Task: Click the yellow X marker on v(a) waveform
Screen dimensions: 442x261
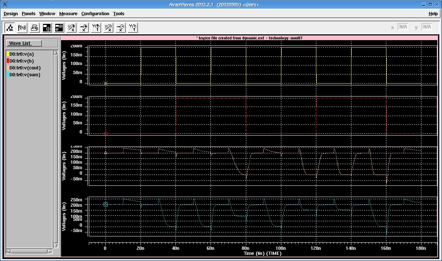Action: click(105, 83)
